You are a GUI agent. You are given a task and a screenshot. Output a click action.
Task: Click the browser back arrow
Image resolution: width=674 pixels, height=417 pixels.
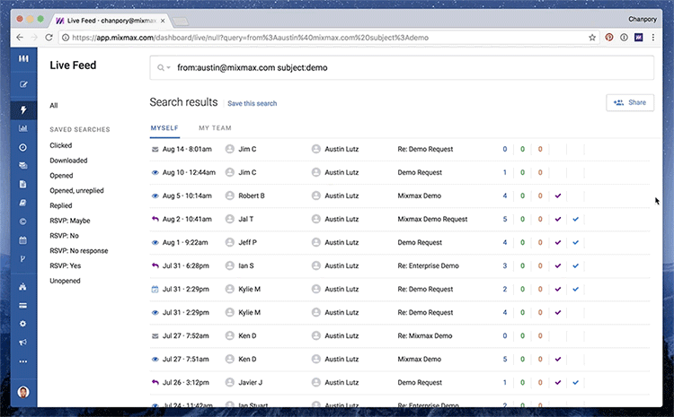(20, 38)
